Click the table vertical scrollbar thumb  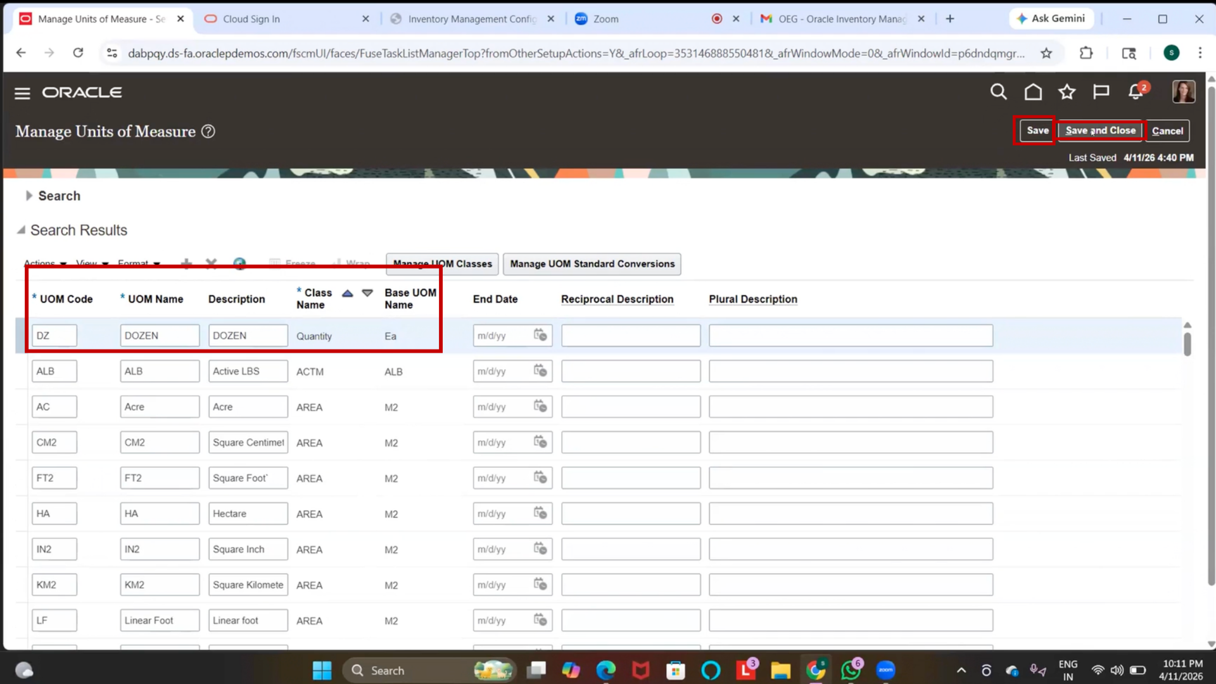[1187, 343]
